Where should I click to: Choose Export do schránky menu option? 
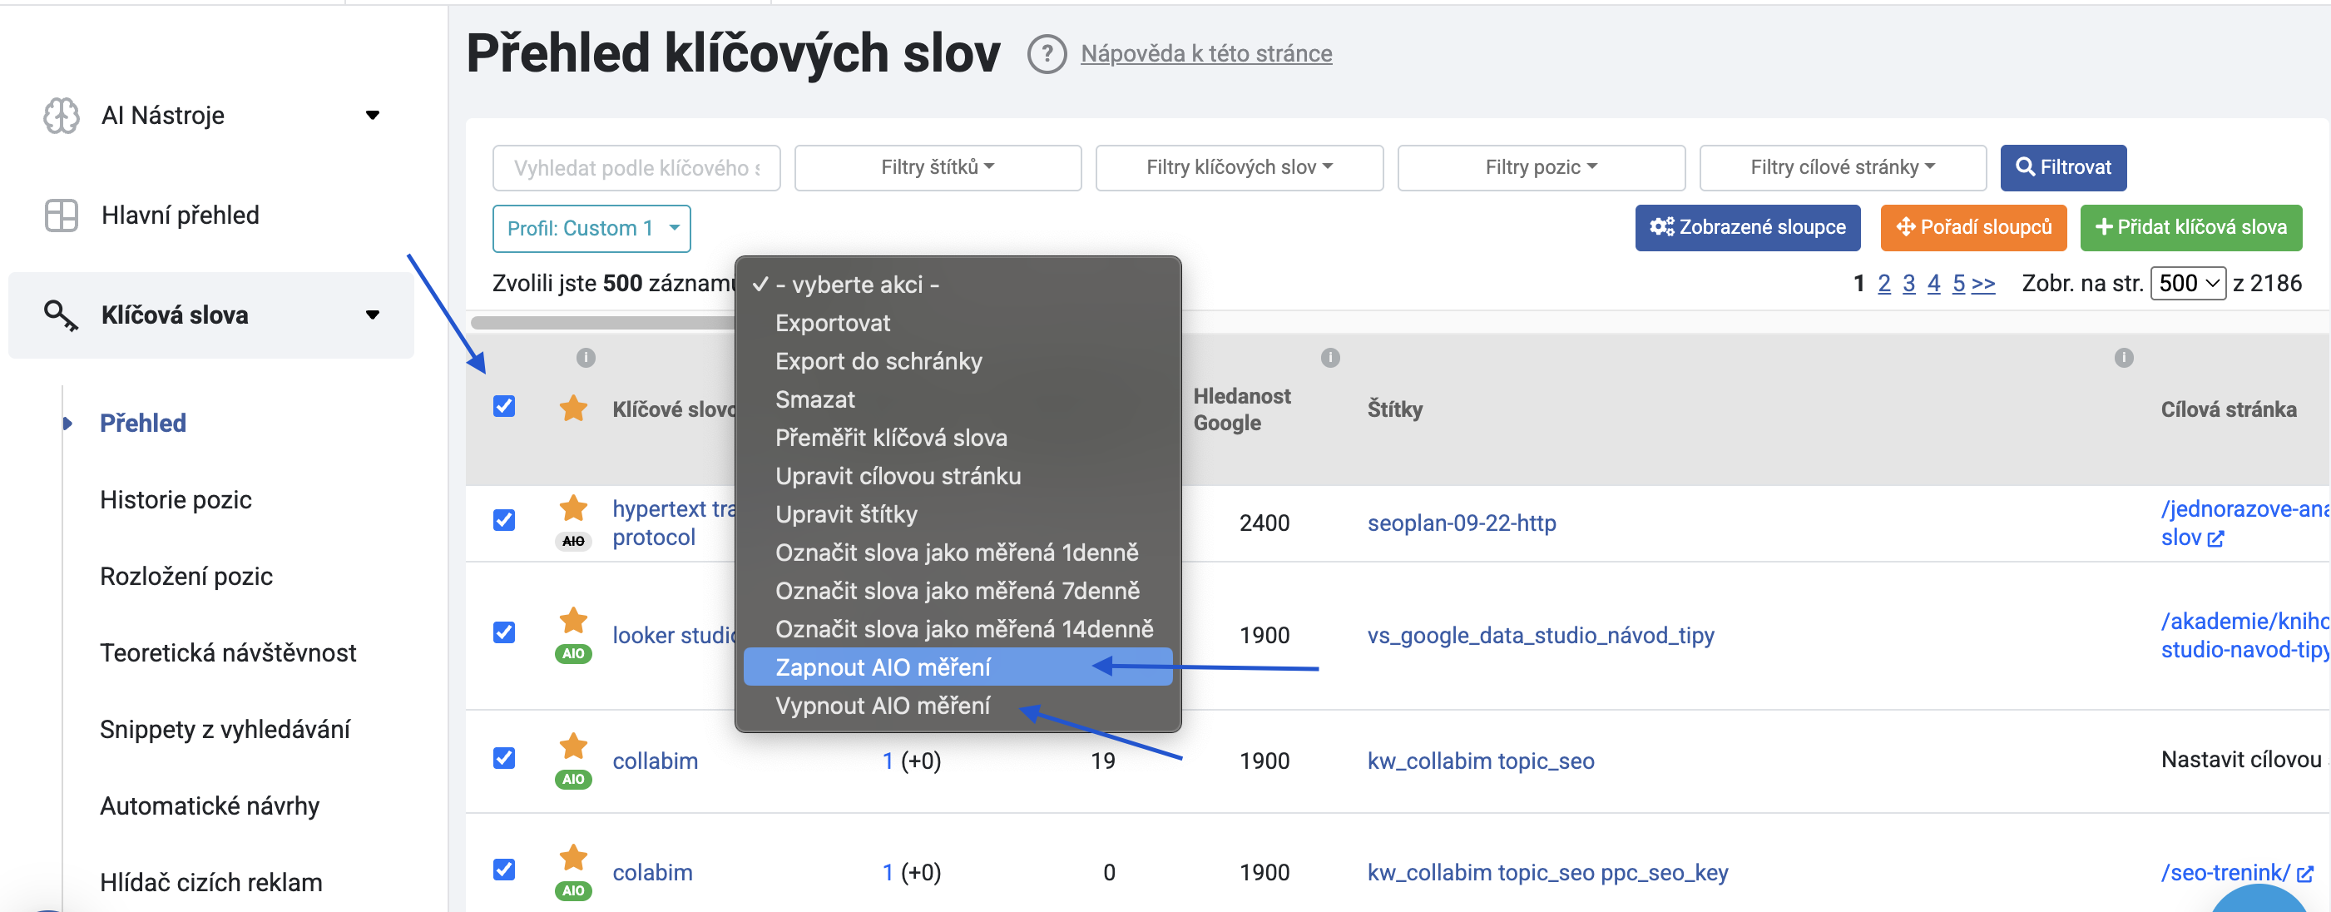pyautogui.click(x=878, y=361)
